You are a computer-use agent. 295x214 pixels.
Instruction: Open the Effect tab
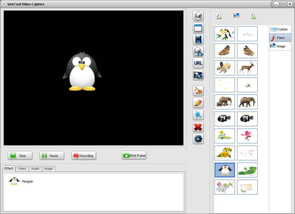[9, 168]
